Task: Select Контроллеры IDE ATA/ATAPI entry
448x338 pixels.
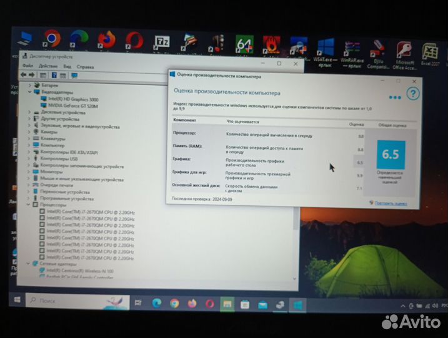Action: point(66,152)
